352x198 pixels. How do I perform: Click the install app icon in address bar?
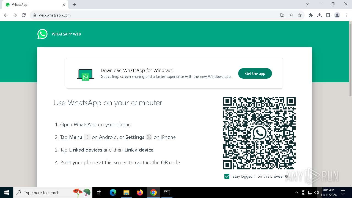[x=282, y=15]
